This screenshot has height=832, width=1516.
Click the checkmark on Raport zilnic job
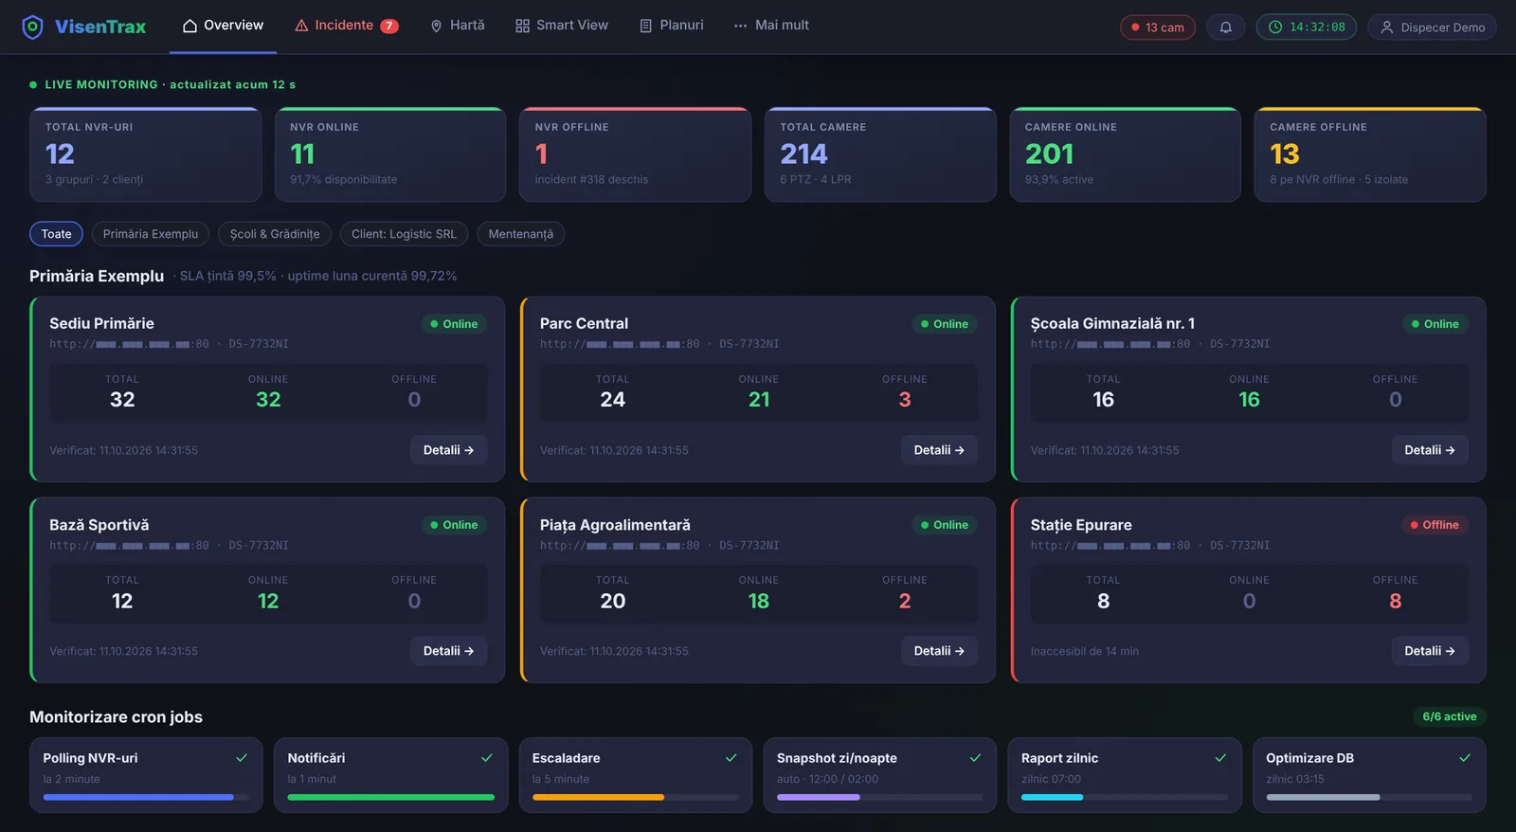(1220, 758)
